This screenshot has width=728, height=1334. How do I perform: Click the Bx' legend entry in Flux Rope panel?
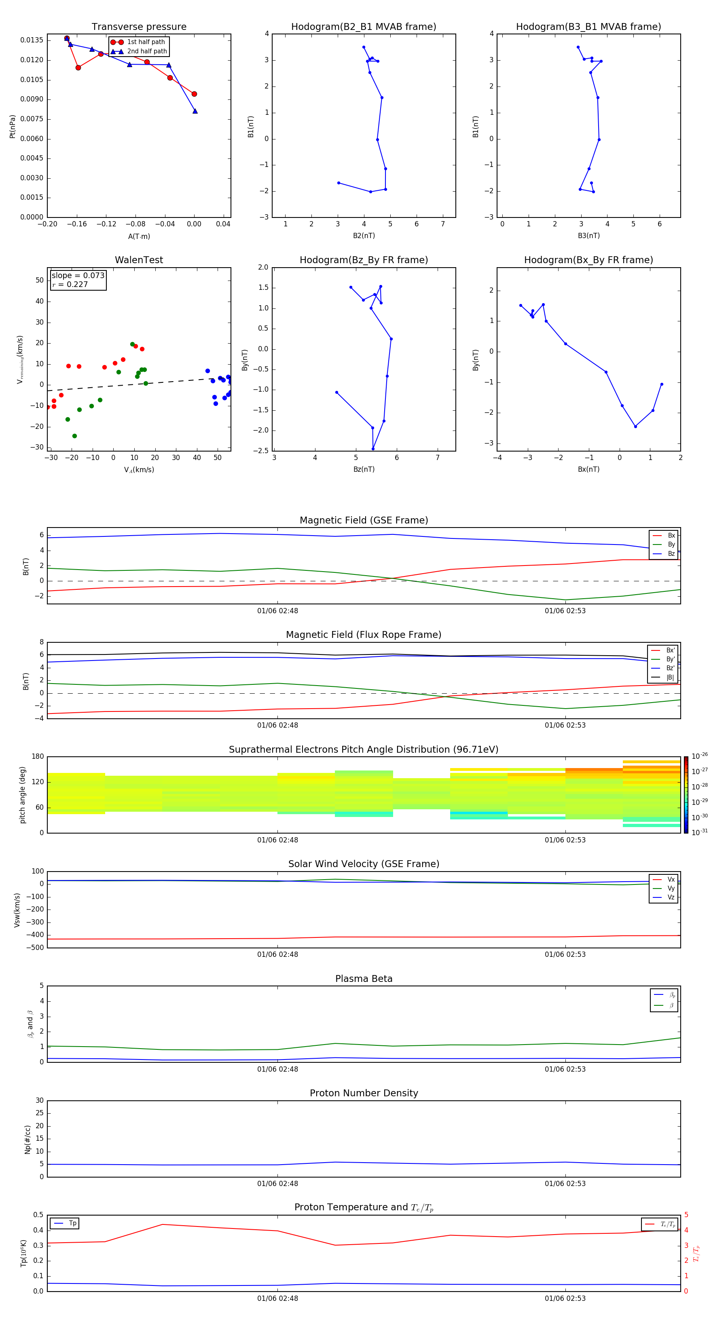pyautogui.click(x=663, y=650)
